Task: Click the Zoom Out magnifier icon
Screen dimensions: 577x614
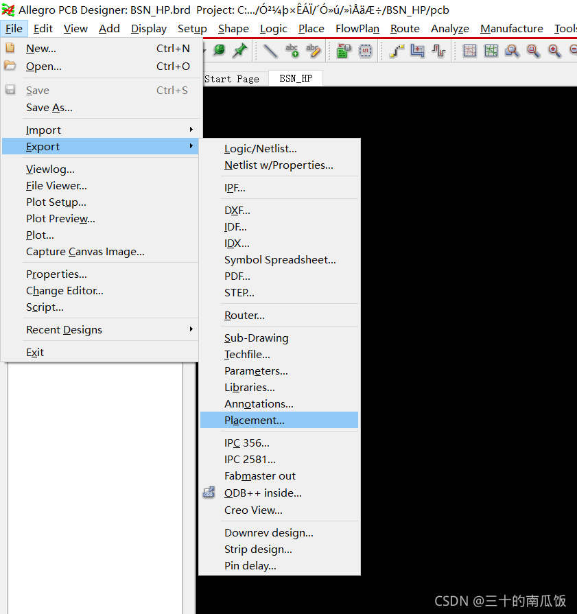Action: click(x=574, y=51)
